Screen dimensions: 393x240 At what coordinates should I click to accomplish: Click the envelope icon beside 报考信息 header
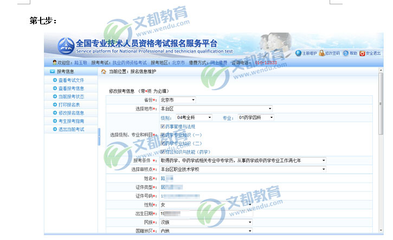click(52, 71)
